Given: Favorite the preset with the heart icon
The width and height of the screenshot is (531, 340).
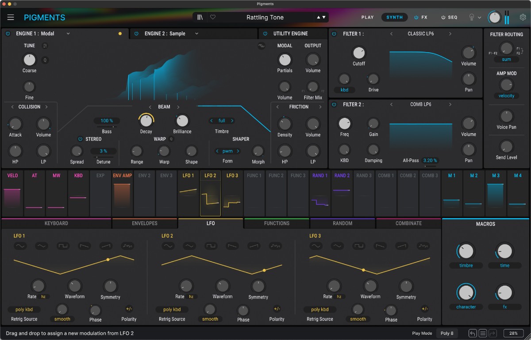Looking at the screenshot, I should 212,17.
